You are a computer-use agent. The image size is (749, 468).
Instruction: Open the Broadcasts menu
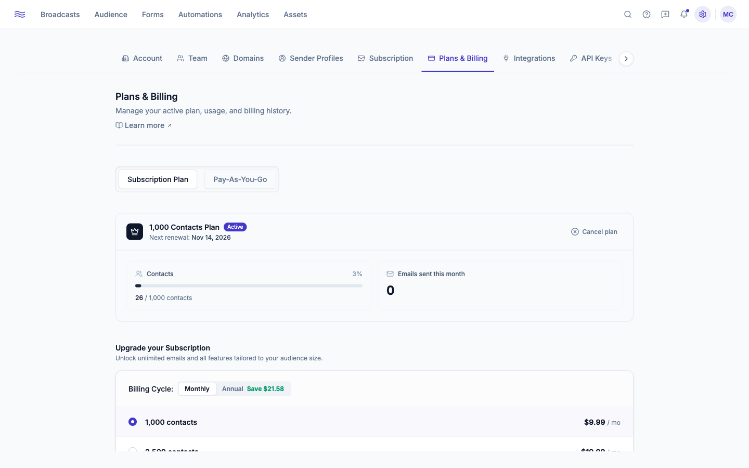(x=60, y=15)
